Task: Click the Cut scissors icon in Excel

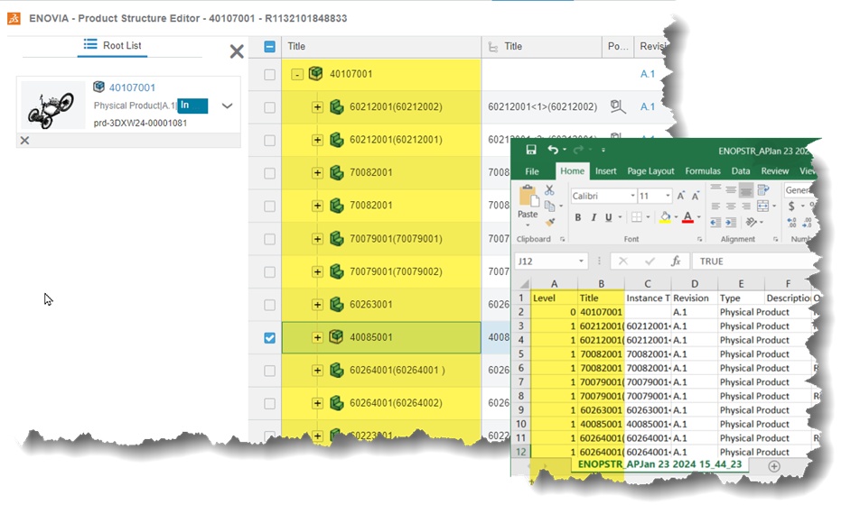Action: (x=549, y=190)
